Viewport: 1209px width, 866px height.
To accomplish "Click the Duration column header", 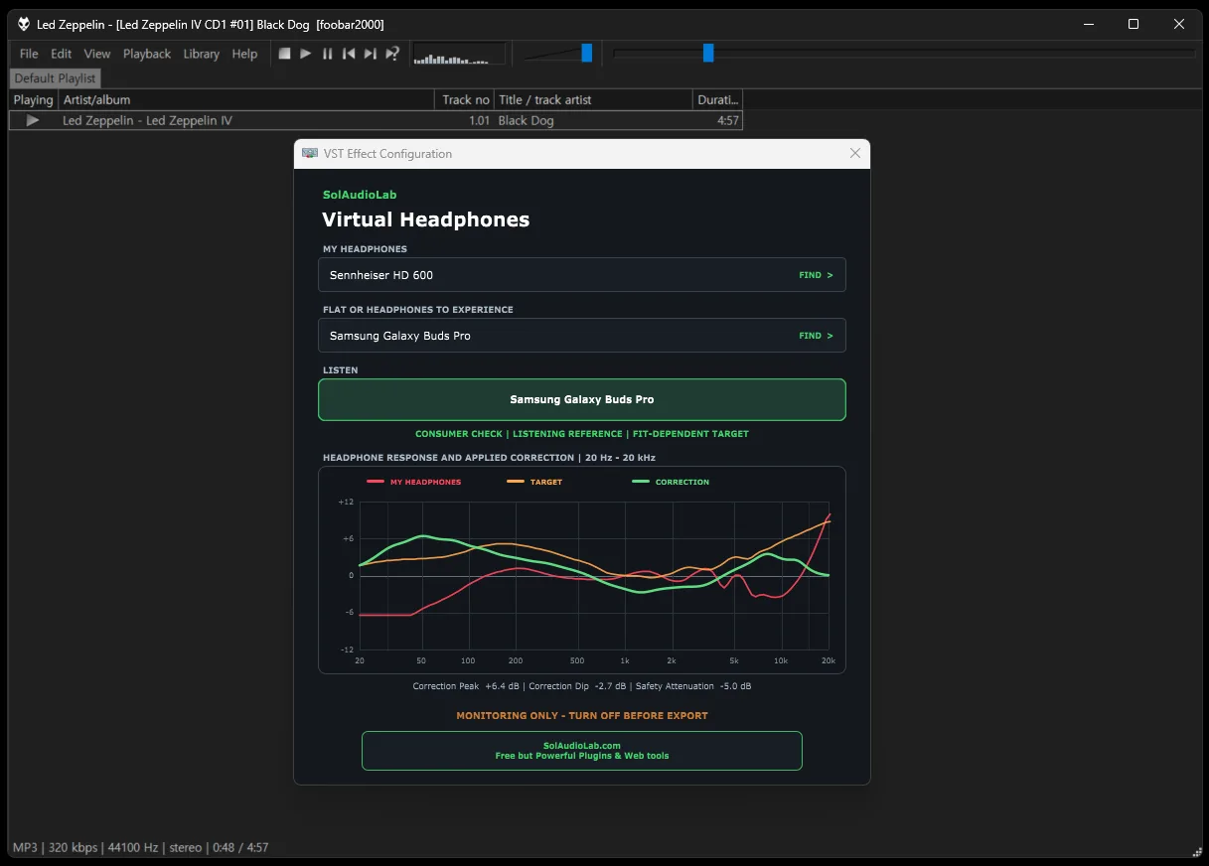I will point(717,99).
